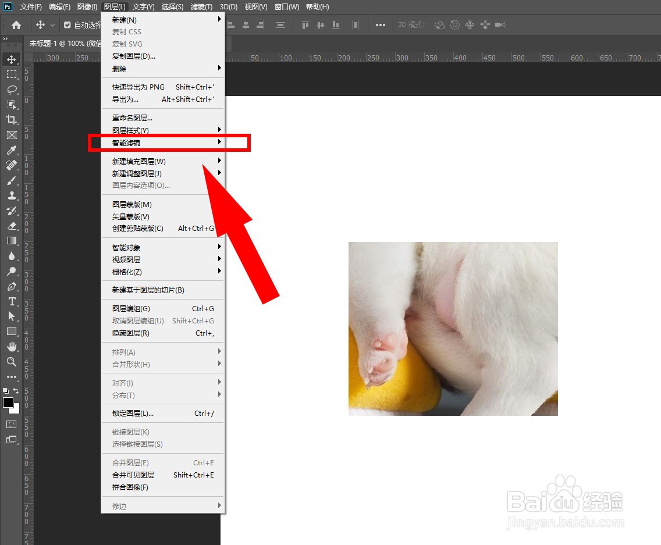Select the Frame tool
Image resolution: width=661 pixels, height=545 pixels.
[x=12, y=135]
